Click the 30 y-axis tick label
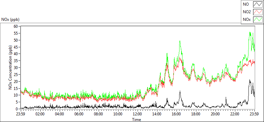Viewport: 264px width, 122px height. coord(16,68)
